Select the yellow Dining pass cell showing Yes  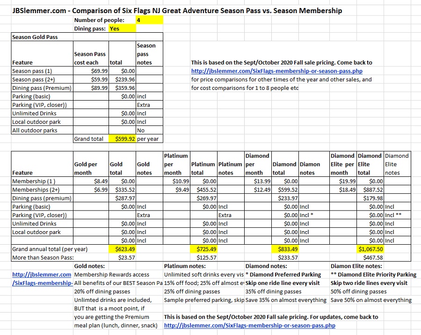122,29
